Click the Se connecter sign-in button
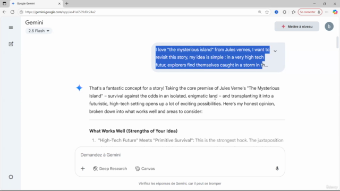The image size is (340, 191). pos(310,12)
